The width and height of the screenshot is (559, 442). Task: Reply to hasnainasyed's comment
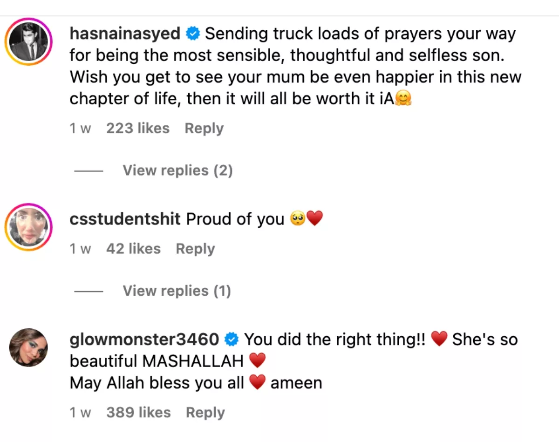point(204,128)
